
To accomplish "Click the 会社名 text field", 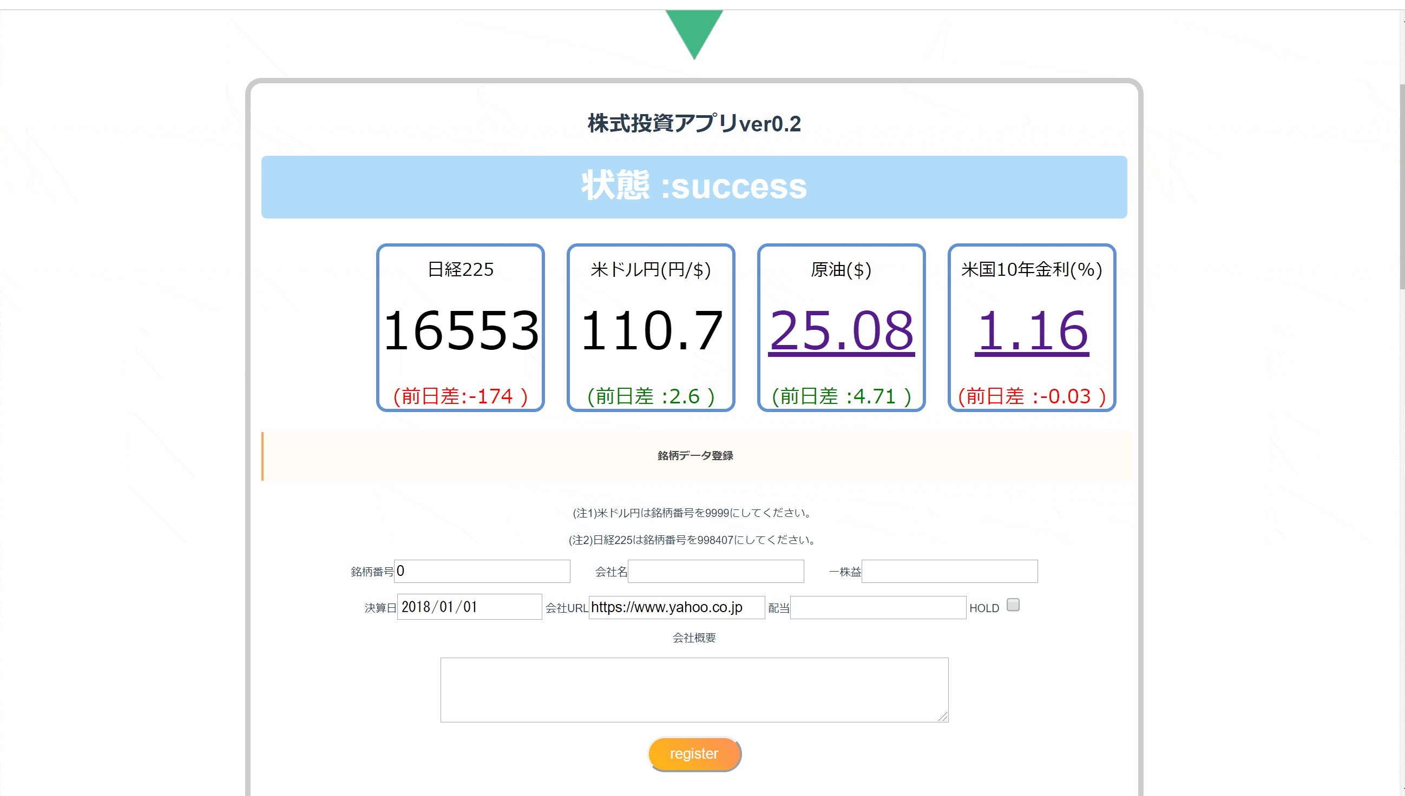I will point(715,571).
